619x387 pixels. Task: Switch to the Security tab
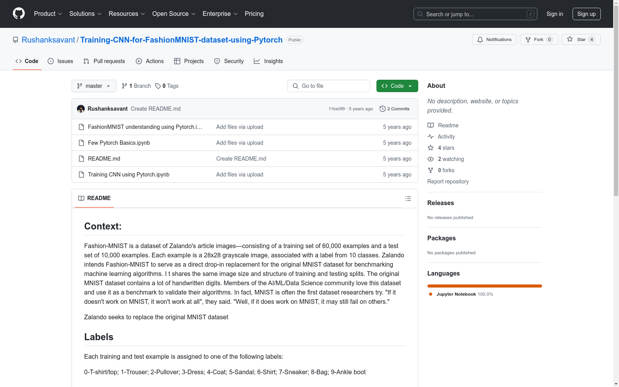(x=229, y=61)
